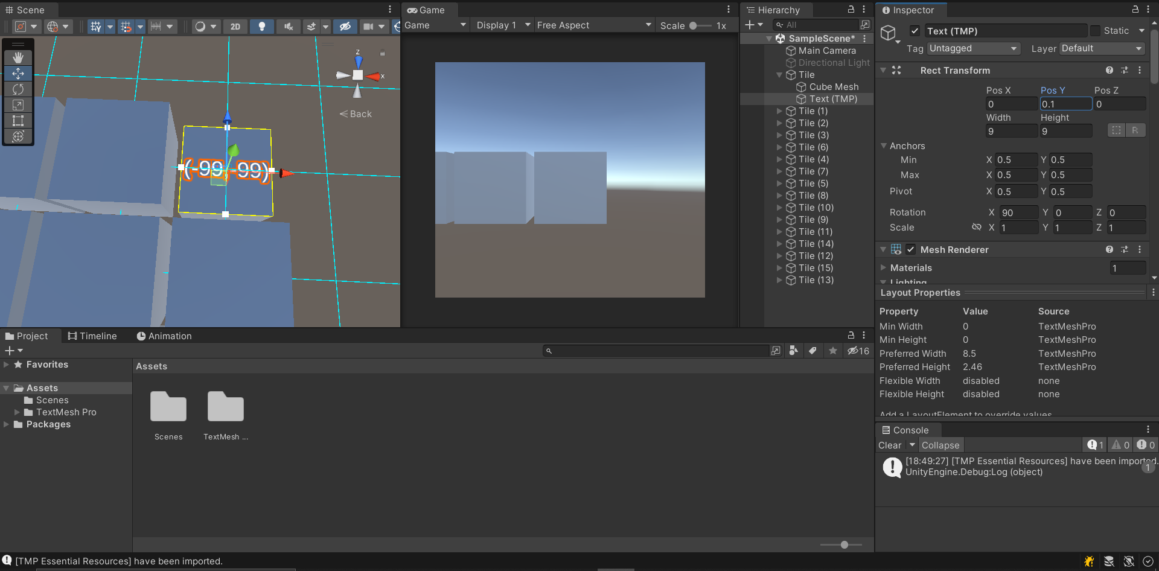The image size is (1159, 571).
Task: Open the Layer Default dropdown
Action: [x=1102, y=48]
